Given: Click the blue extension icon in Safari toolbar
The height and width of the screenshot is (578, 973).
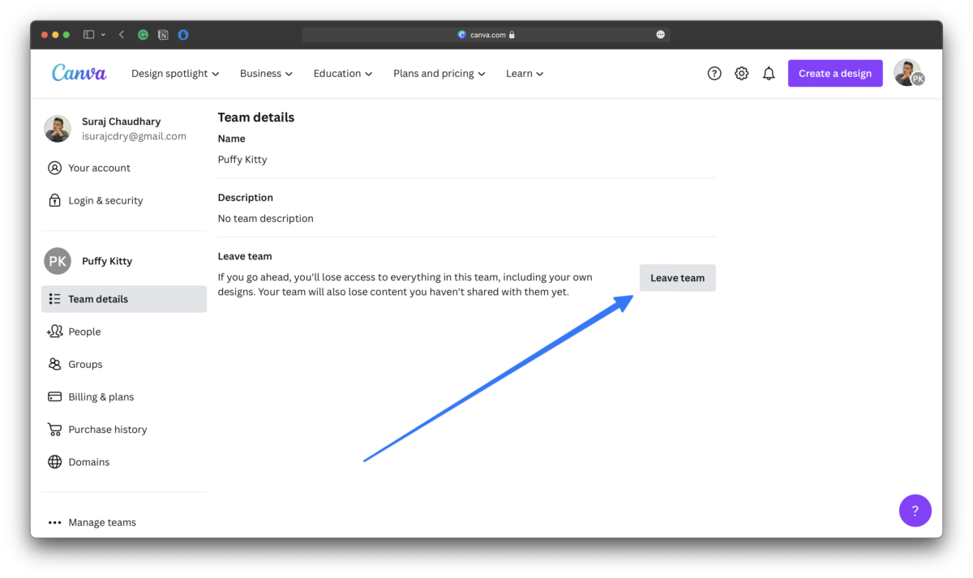Looking at the screenshot, I should [x=183, y=35].
